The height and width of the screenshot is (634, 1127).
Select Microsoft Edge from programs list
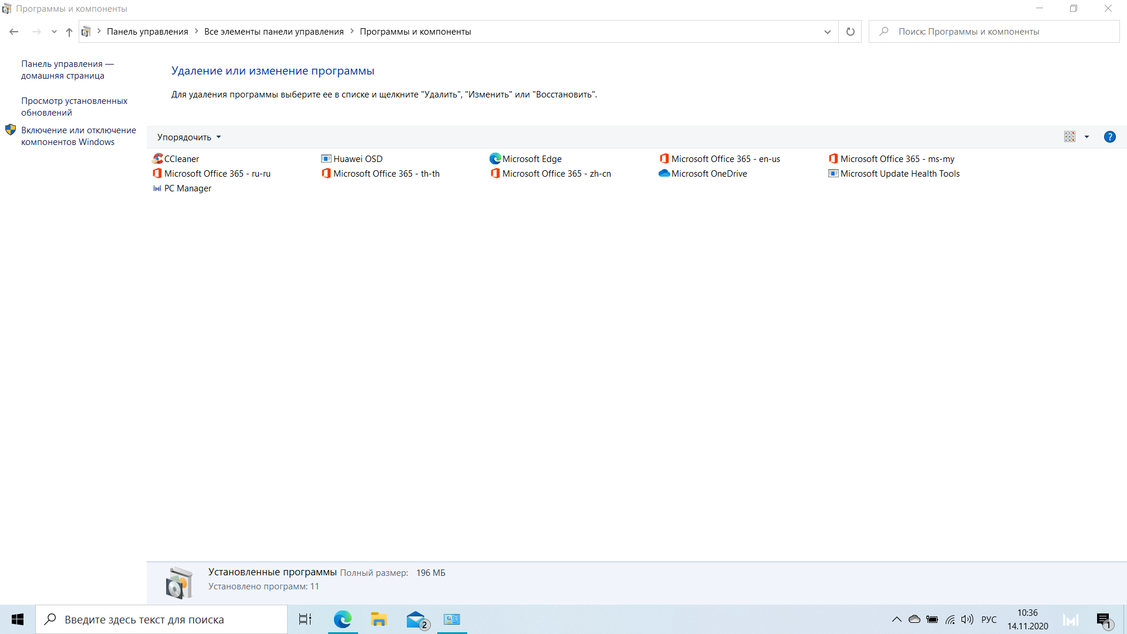click(x=531, y=158)
